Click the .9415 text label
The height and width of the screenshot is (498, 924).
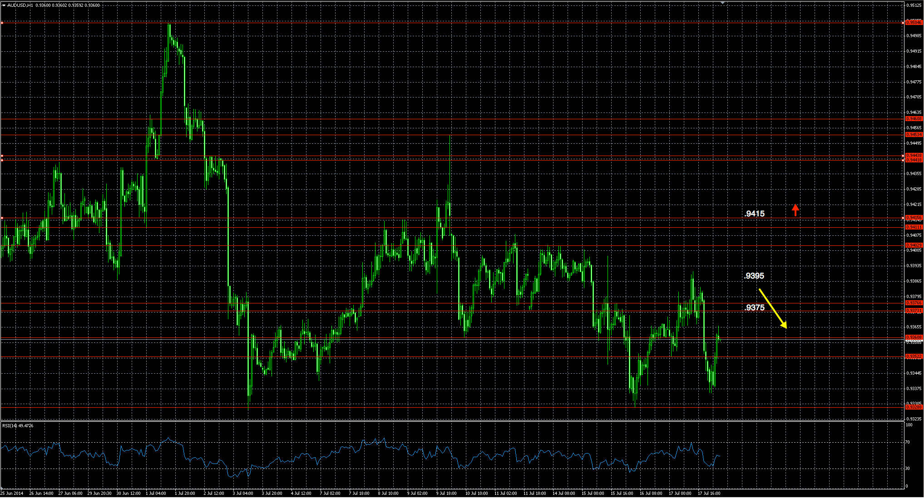(754, 214)
